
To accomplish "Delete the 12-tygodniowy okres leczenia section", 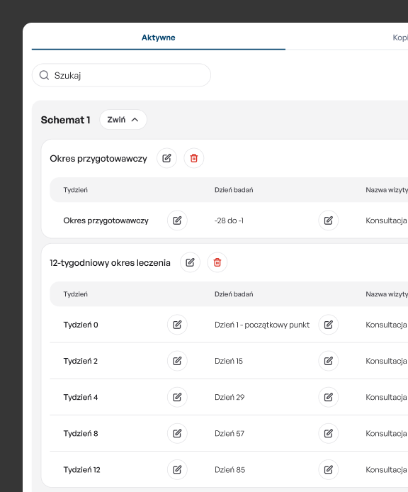I will click(x=217, y=262).
